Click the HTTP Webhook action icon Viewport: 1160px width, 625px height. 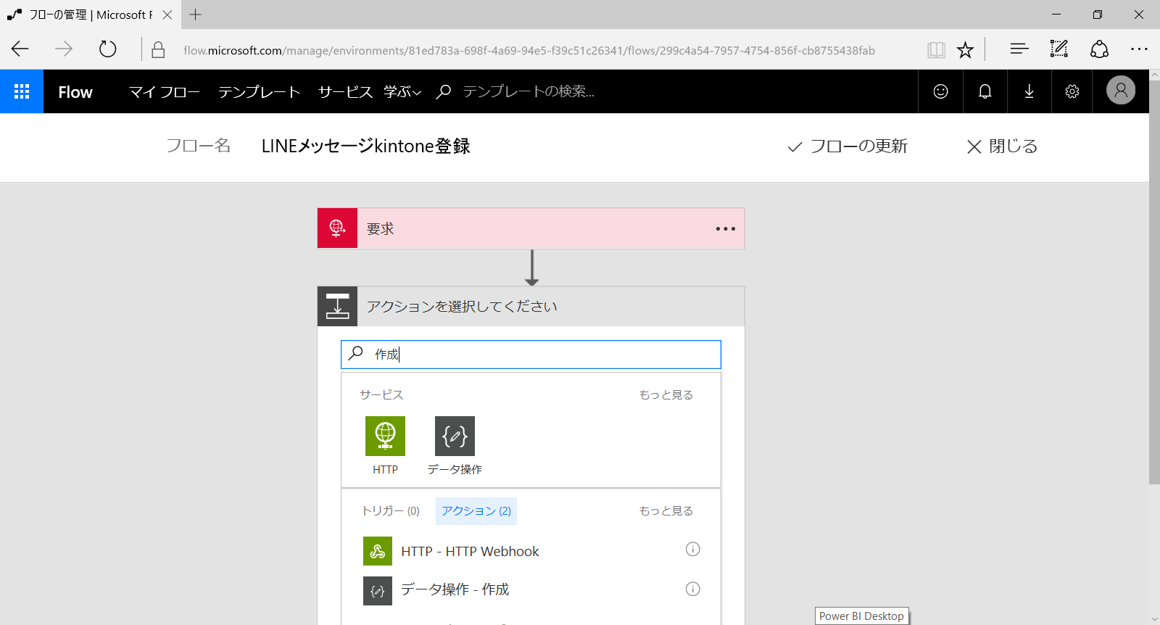[378, 551]
